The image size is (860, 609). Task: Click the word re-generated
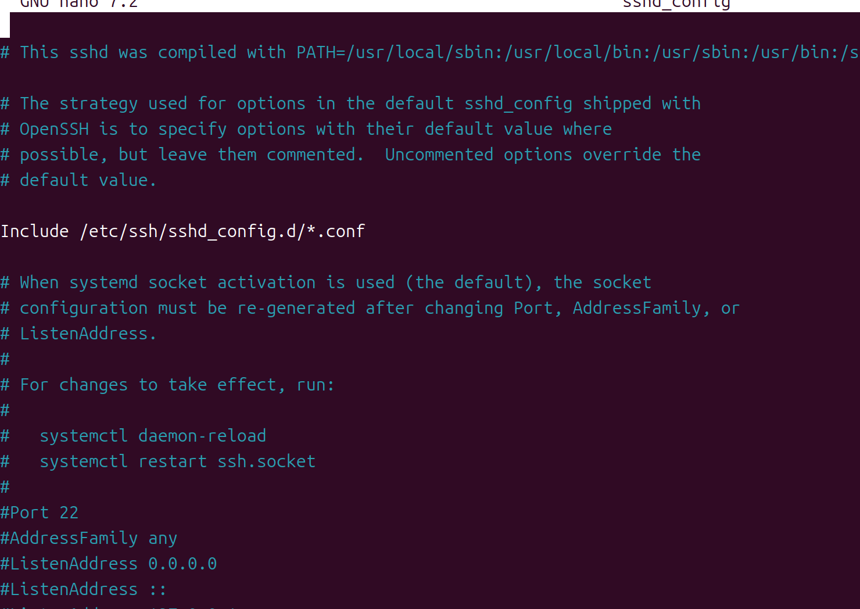296,308
